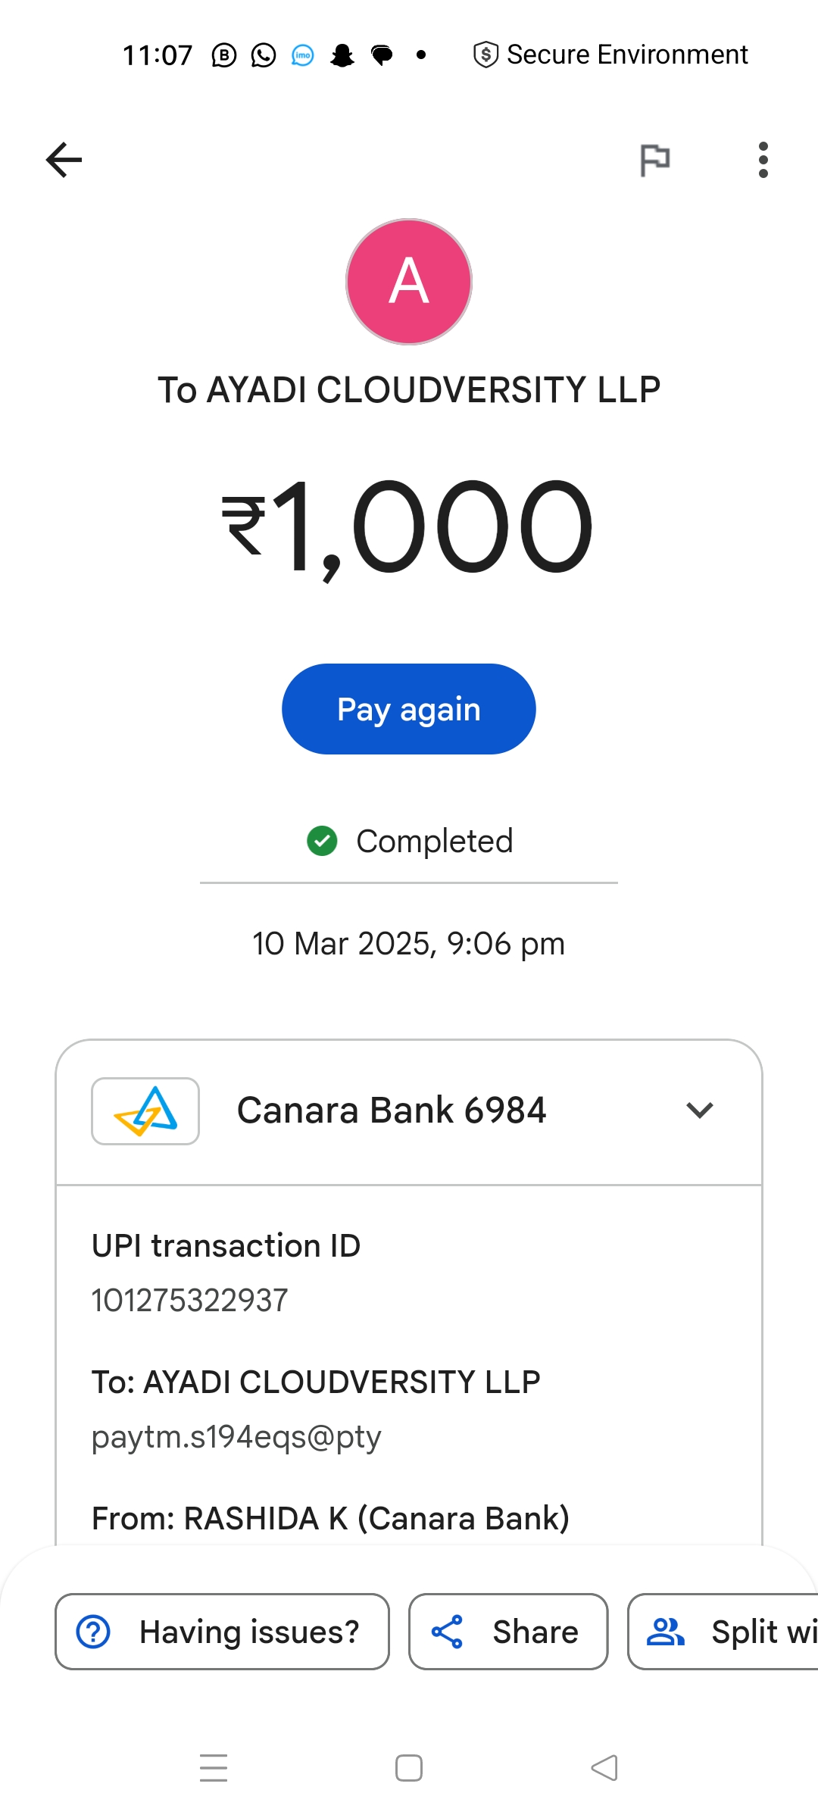This screenshot has height=1818, width=818.
Task: Tap the pink A recipient avatar
Action: click(409, 282)
